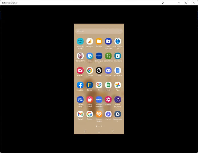The width and height of the screenshot is (198, 153).
Task: Open the Immuni app
Action: (x=108, y=114)
